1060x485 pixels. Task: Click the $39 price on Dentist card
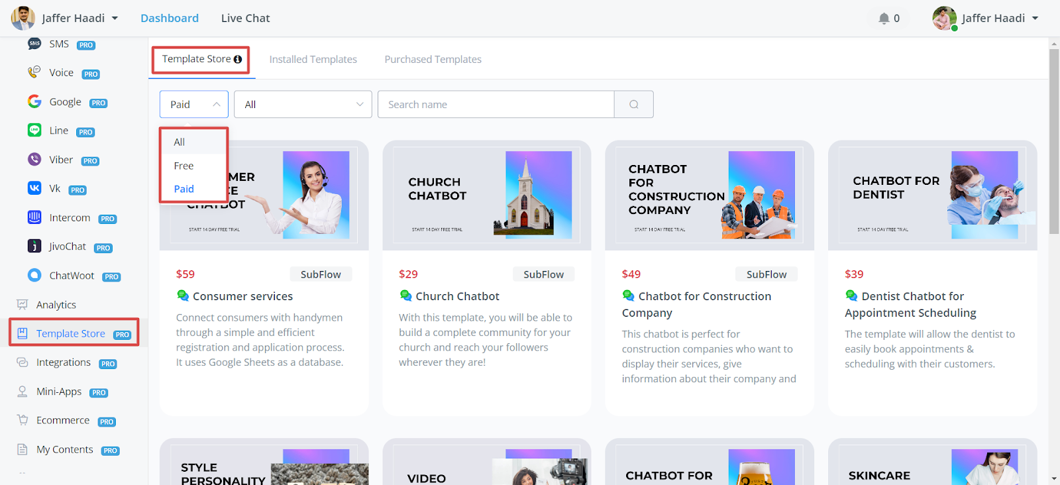(854, 274)
